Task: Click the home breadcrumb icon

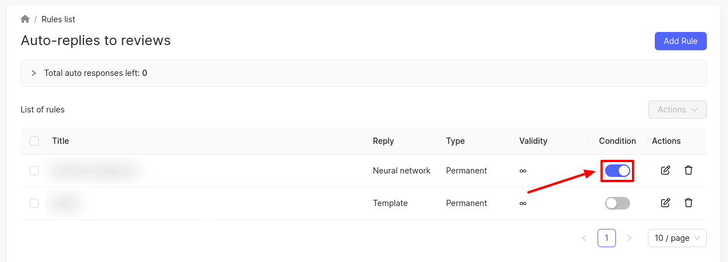Action: pos(25,19)
